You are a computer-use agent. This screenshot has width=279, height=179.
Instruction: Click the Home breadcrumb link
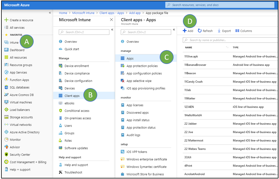coord(63,13)
